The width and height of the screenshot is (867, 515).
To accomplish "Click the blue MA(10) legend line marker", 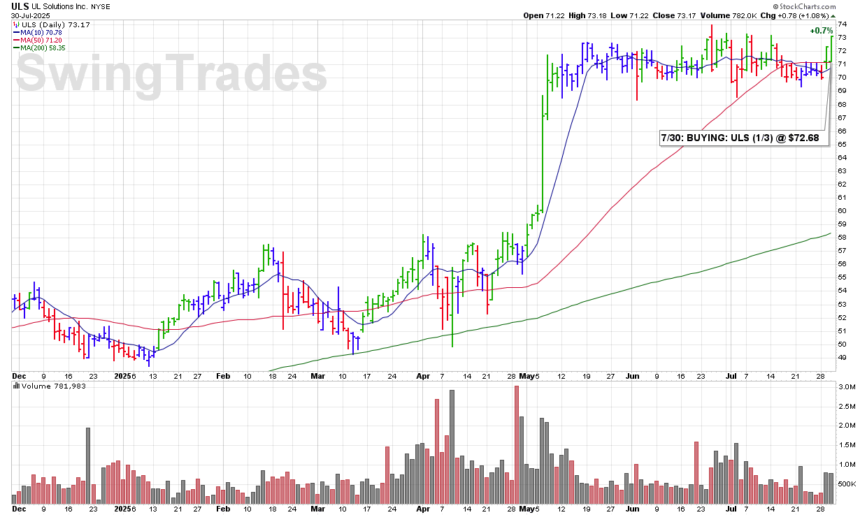I will click(x=15, y=31).
